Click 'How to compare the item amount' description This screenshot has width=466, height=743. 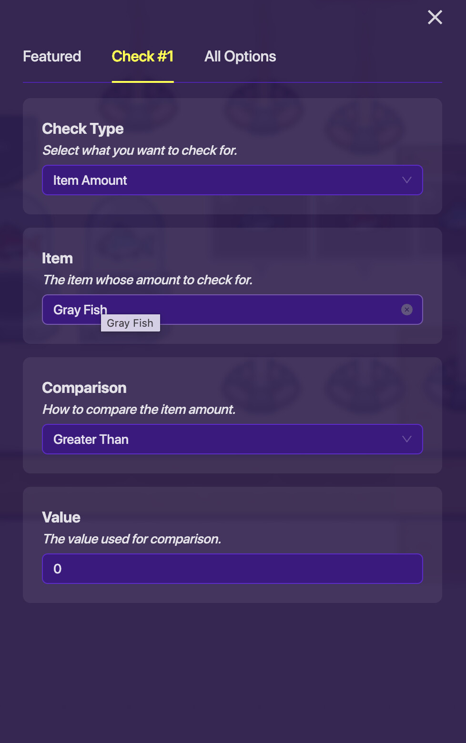(139, 410)
